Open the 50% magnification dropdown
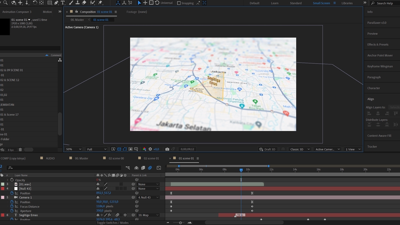 pyautogui.click(x=73, y=149)
